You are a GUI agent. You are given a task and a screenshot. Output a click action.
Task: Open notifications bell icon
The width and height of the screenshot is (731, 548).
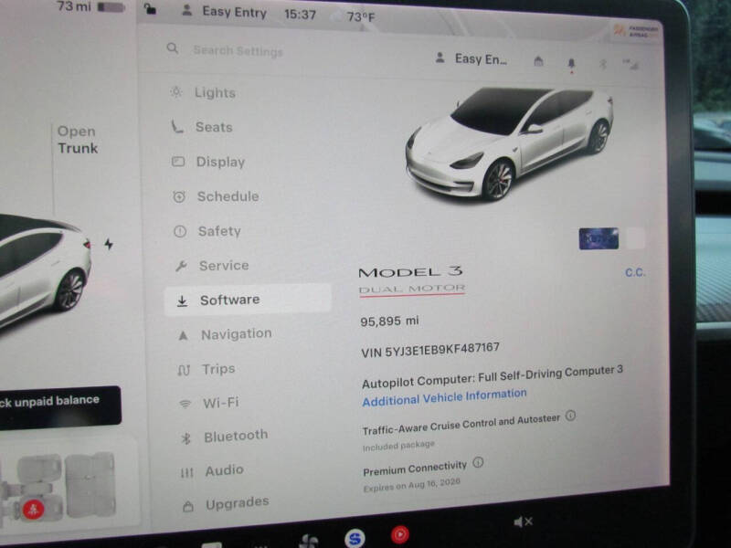tap(572, 64)
